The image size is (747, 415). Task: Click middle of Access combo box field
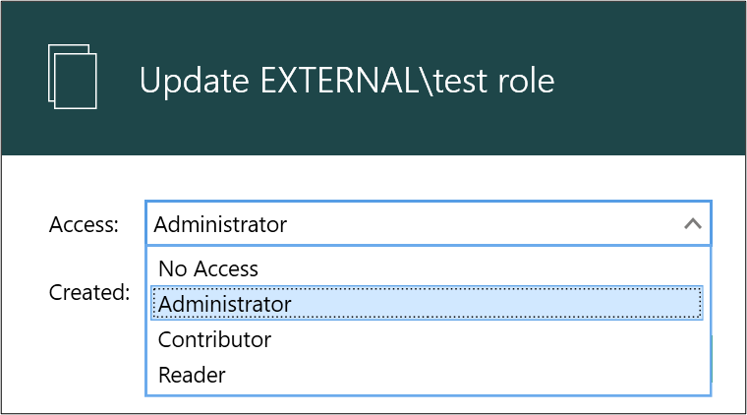(429, 223)
